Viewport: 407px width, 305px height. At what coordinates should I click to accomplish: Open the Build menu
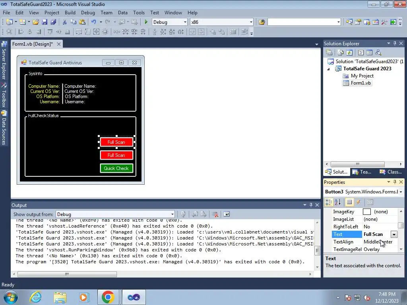point(70,13)
